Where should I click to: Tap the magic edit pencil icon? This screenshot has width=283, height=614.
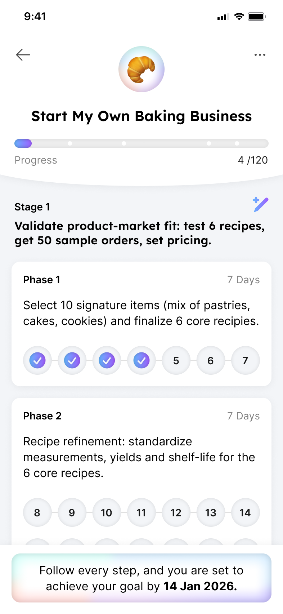pyautogui.click(x=260, y=205)
